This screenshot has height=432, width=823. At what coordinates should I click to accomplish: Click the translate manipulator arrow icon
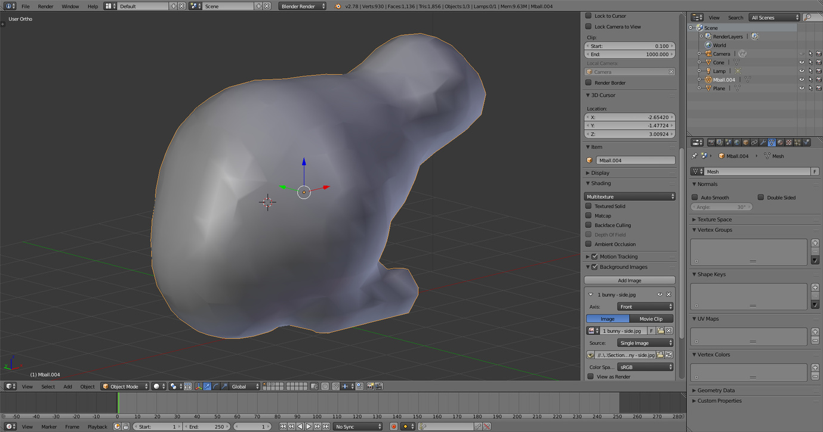[207, 387]
